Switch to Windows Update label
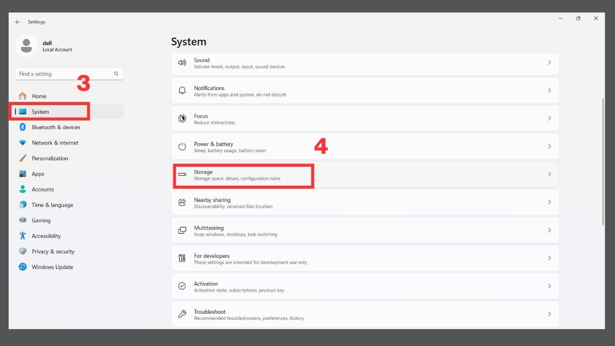615x346 pixels. pos(52,267)
